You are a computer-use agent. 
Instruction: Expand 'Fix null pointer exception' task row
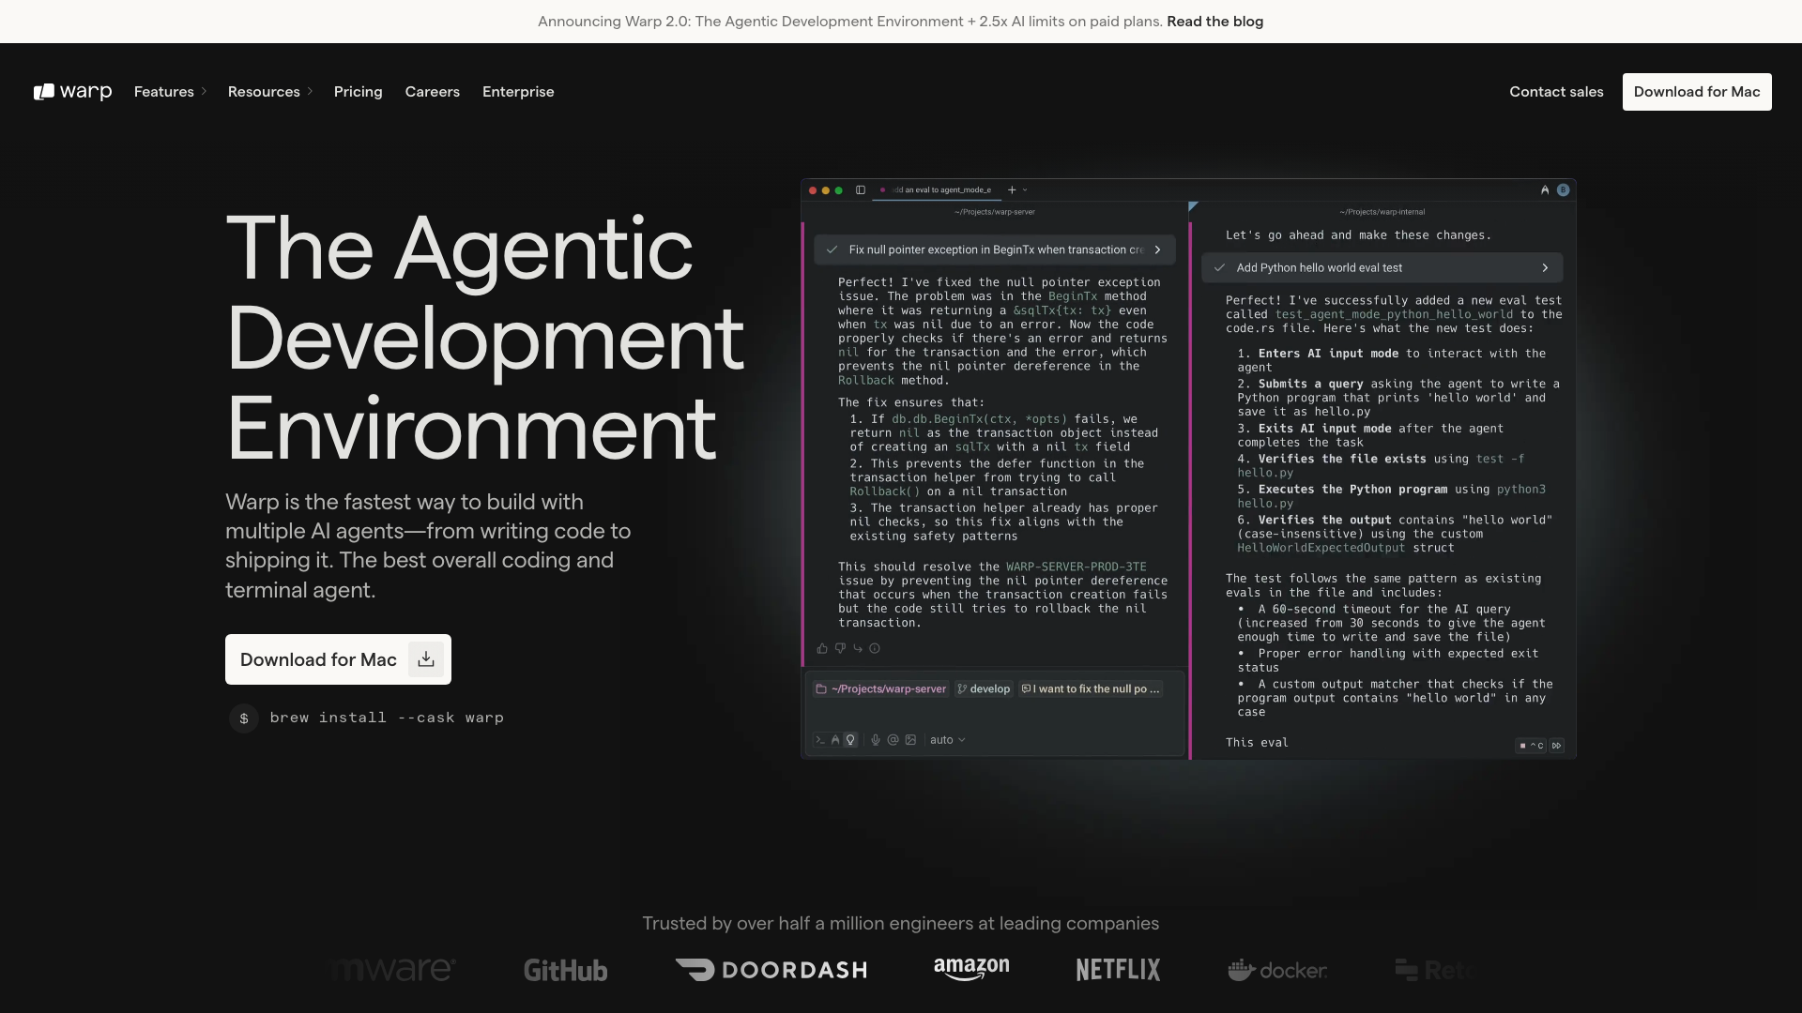[x=995, y=249]
